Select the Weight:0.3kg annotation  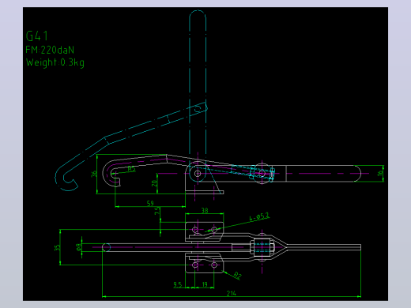(x=55, y=62)
